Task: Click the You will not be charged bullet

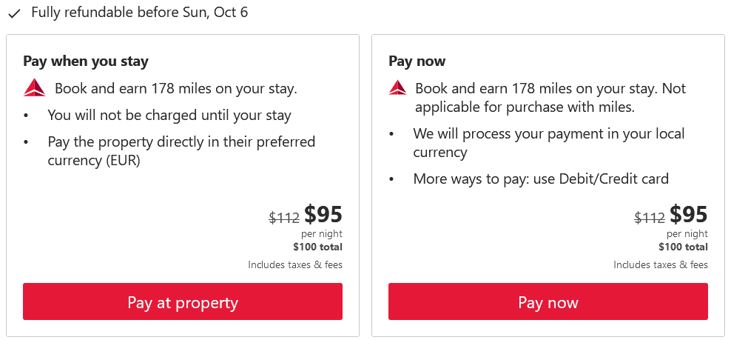Action: coord(169,116)
